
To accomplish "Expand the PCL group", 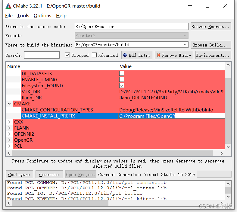I will tap(9, 146).
